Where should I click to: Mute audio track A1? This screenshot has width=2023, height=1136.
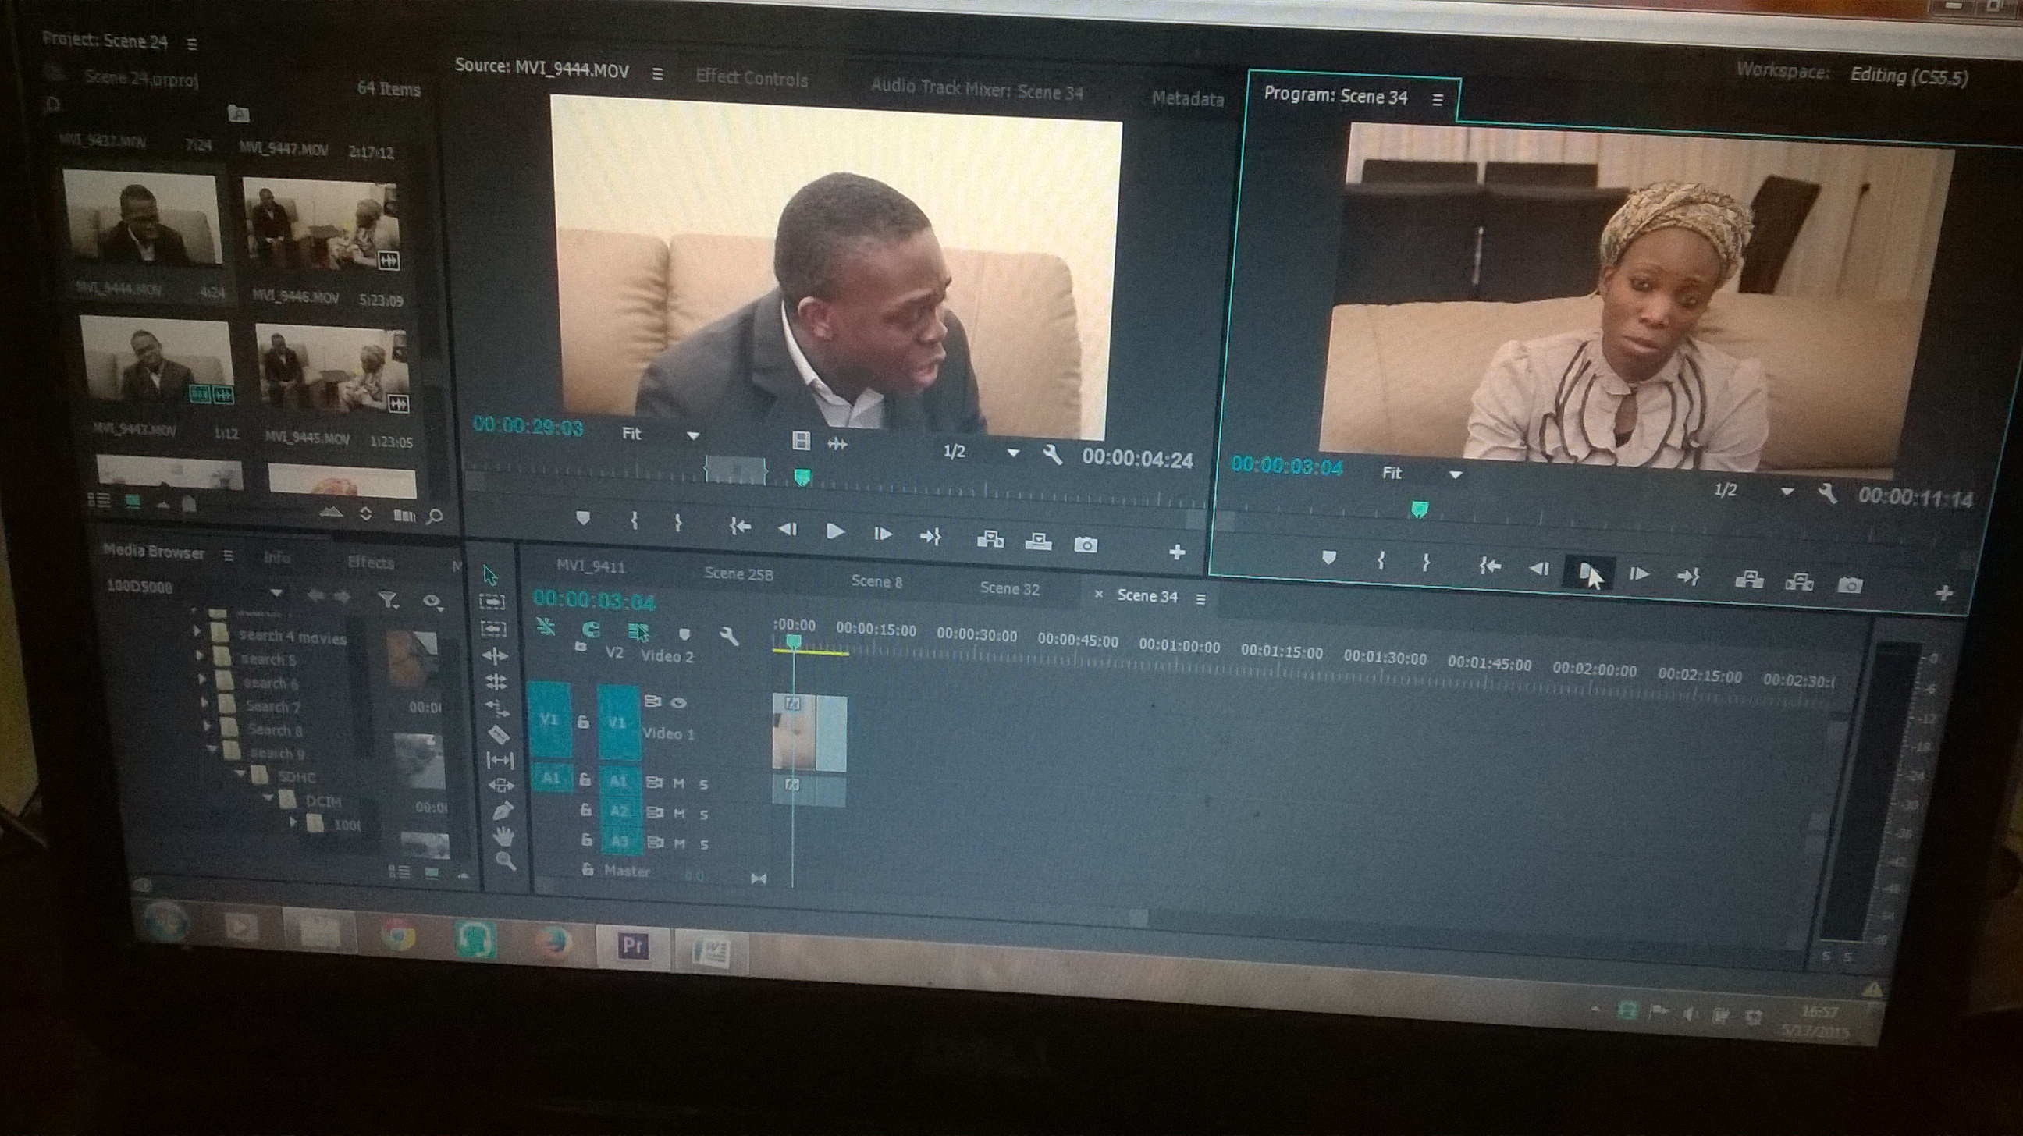pos(679,783)
